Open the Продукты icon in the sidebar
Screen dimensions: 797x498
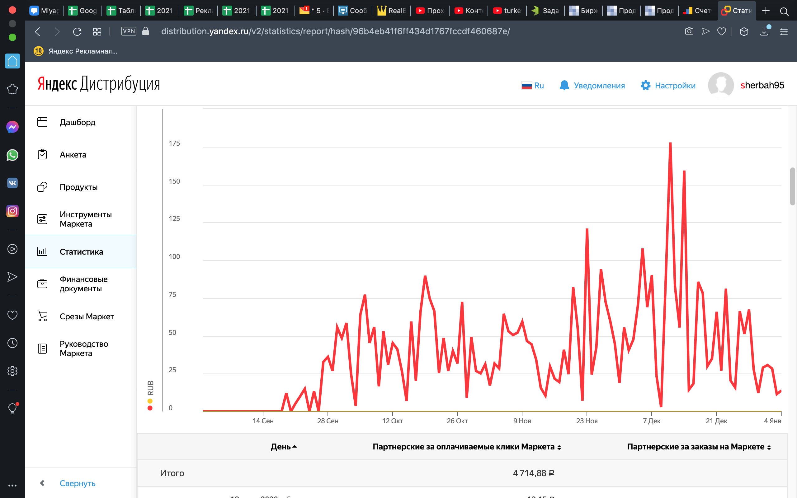point(42,187)
